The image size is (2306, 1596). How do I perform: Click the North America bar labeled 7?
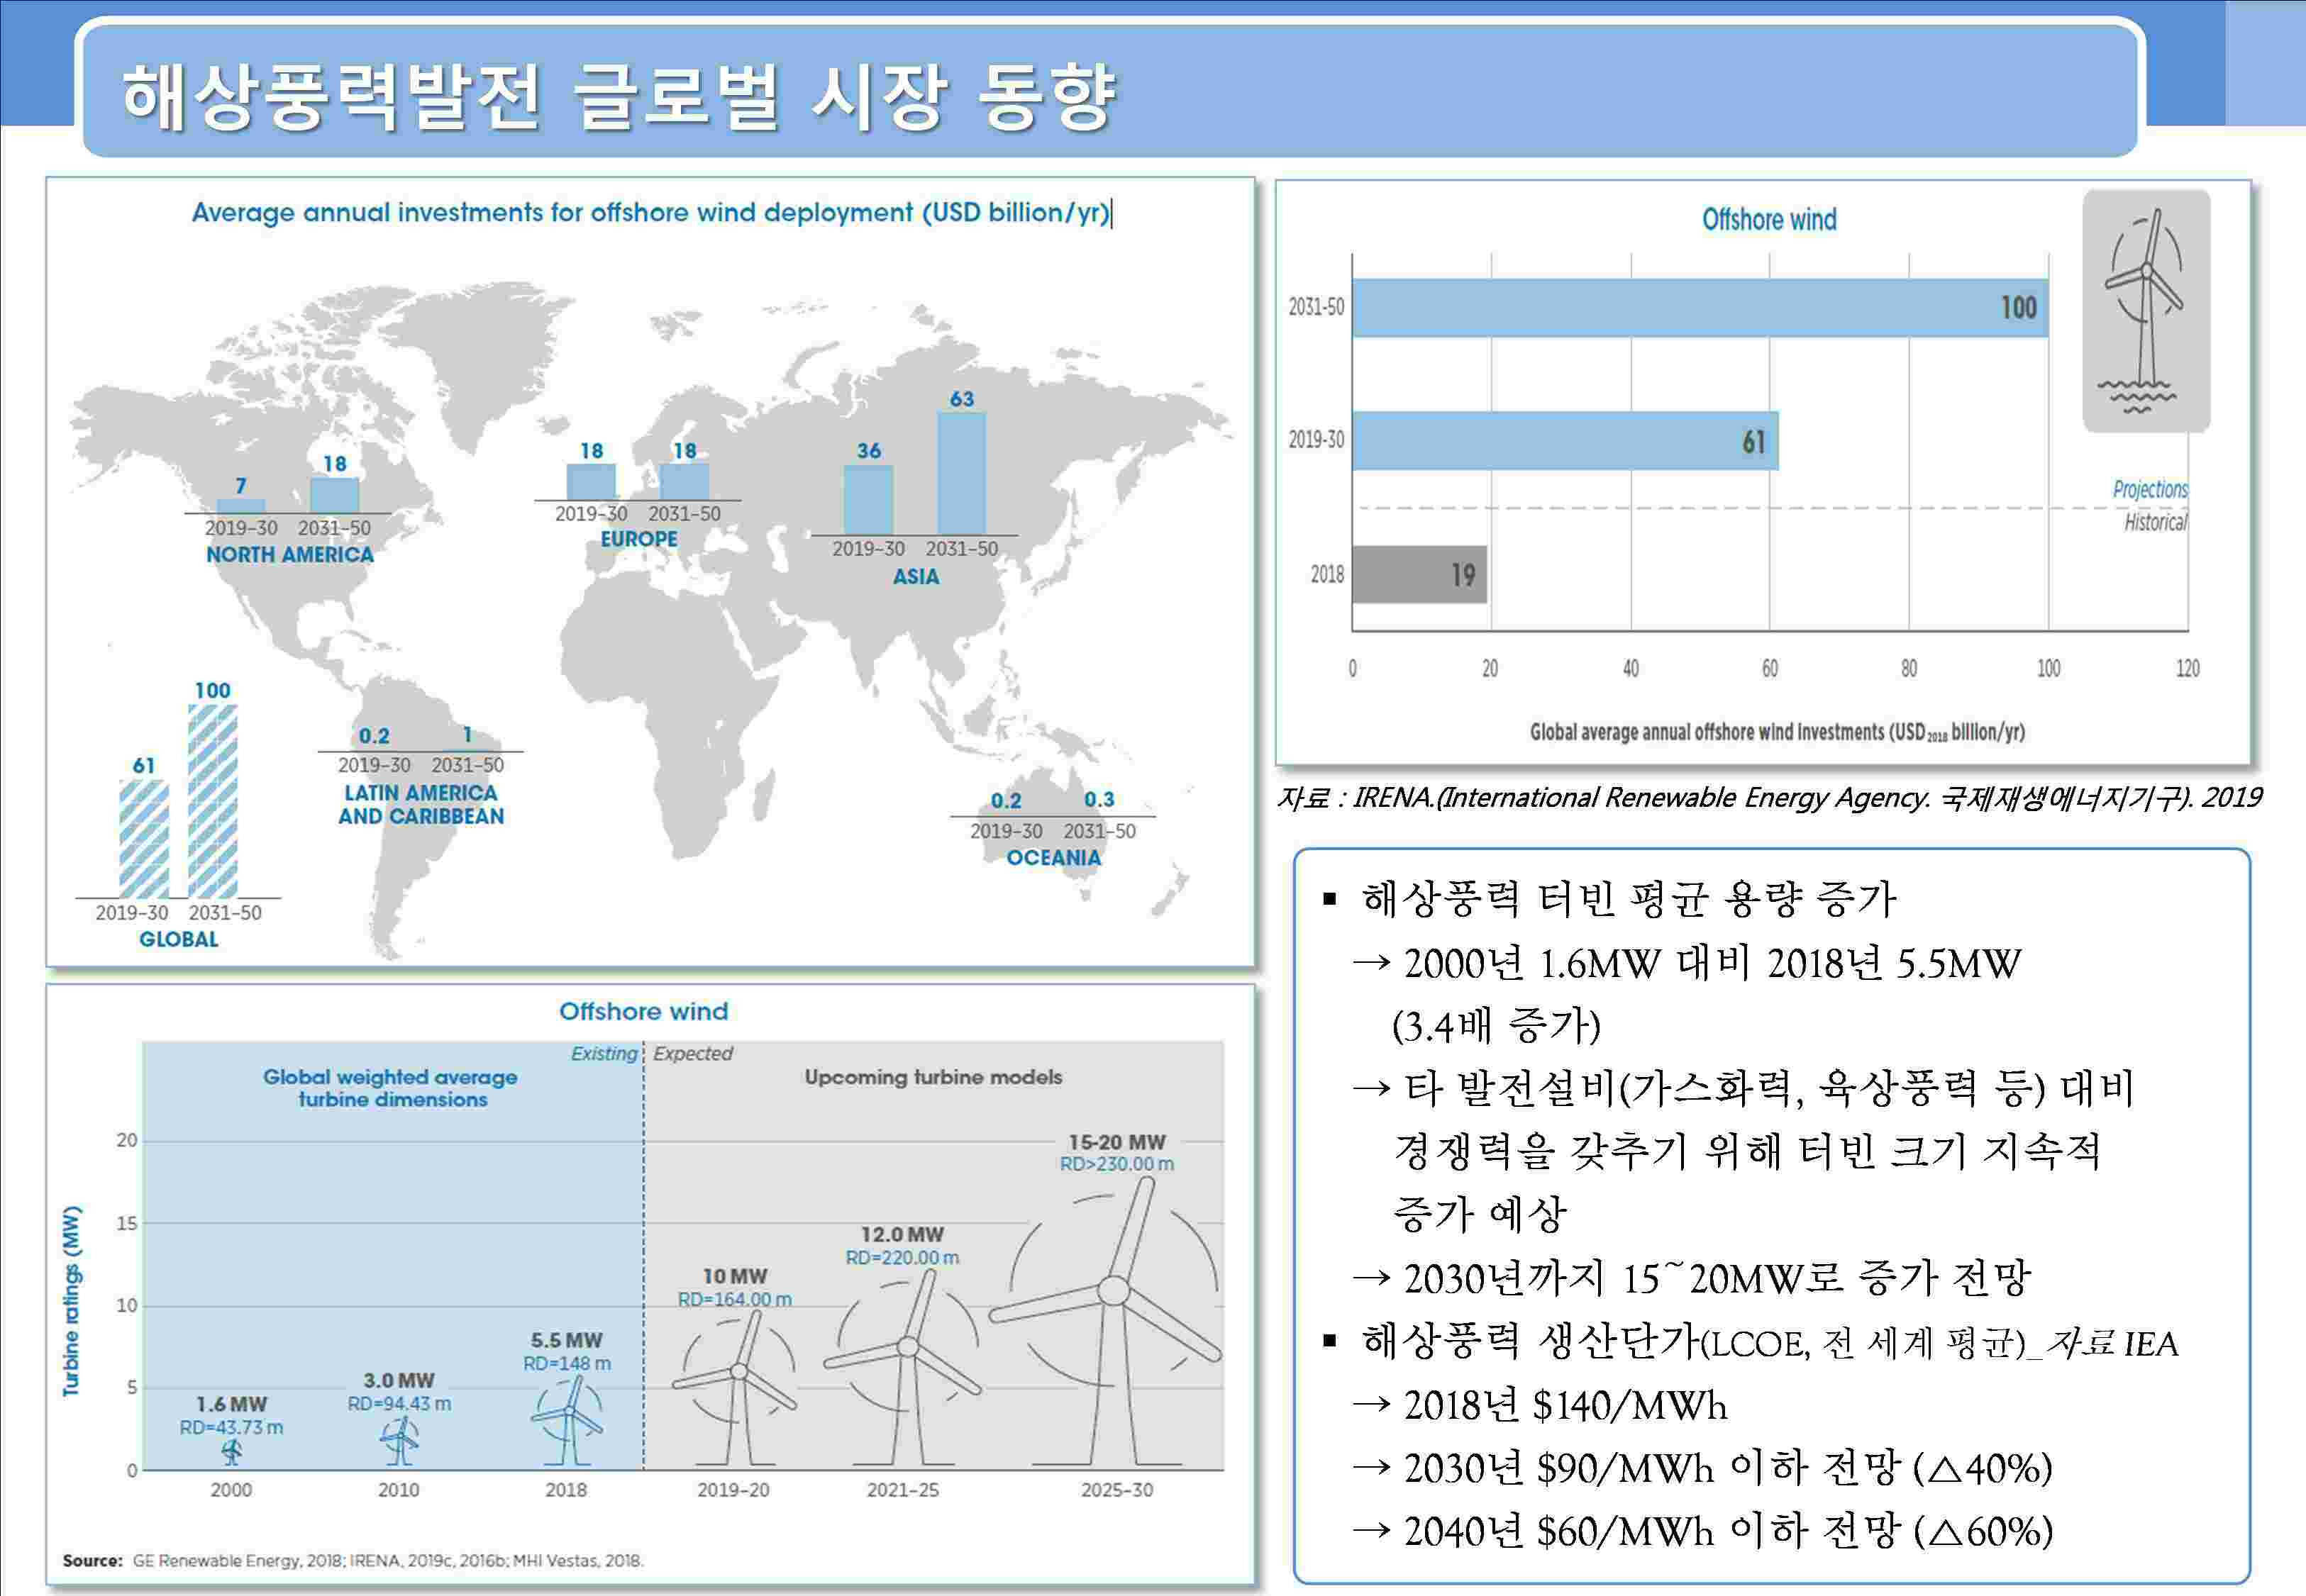coord(241,506)
